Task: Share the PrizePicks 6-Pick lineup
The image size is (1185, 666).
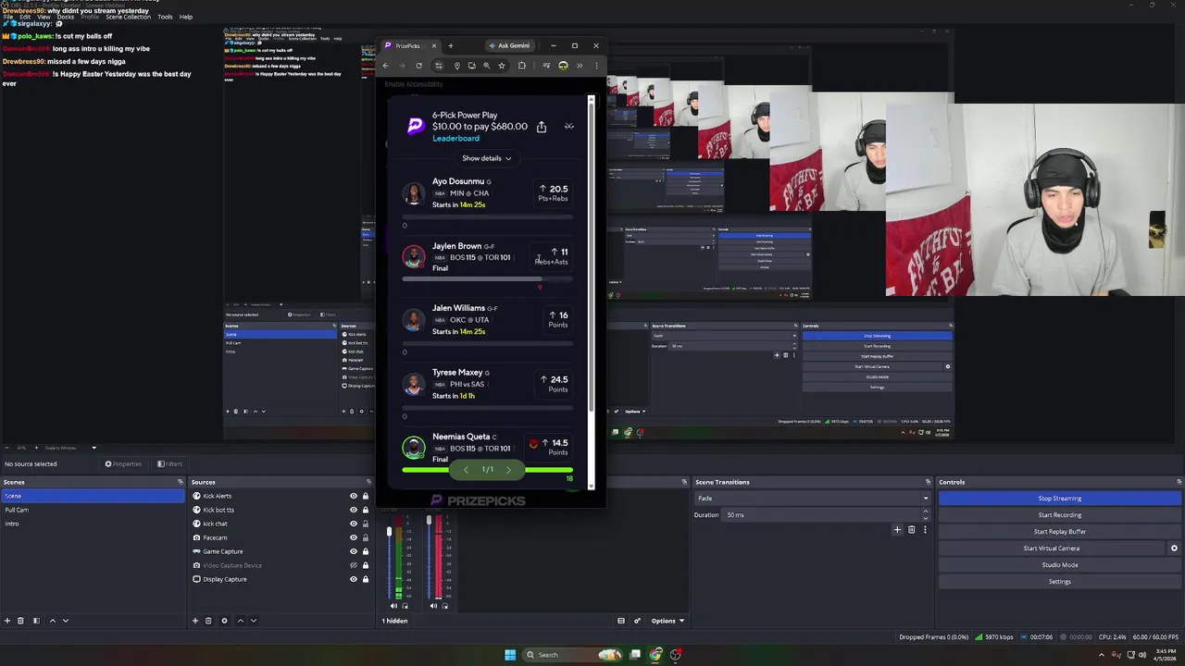Action: tap(542, 127)
